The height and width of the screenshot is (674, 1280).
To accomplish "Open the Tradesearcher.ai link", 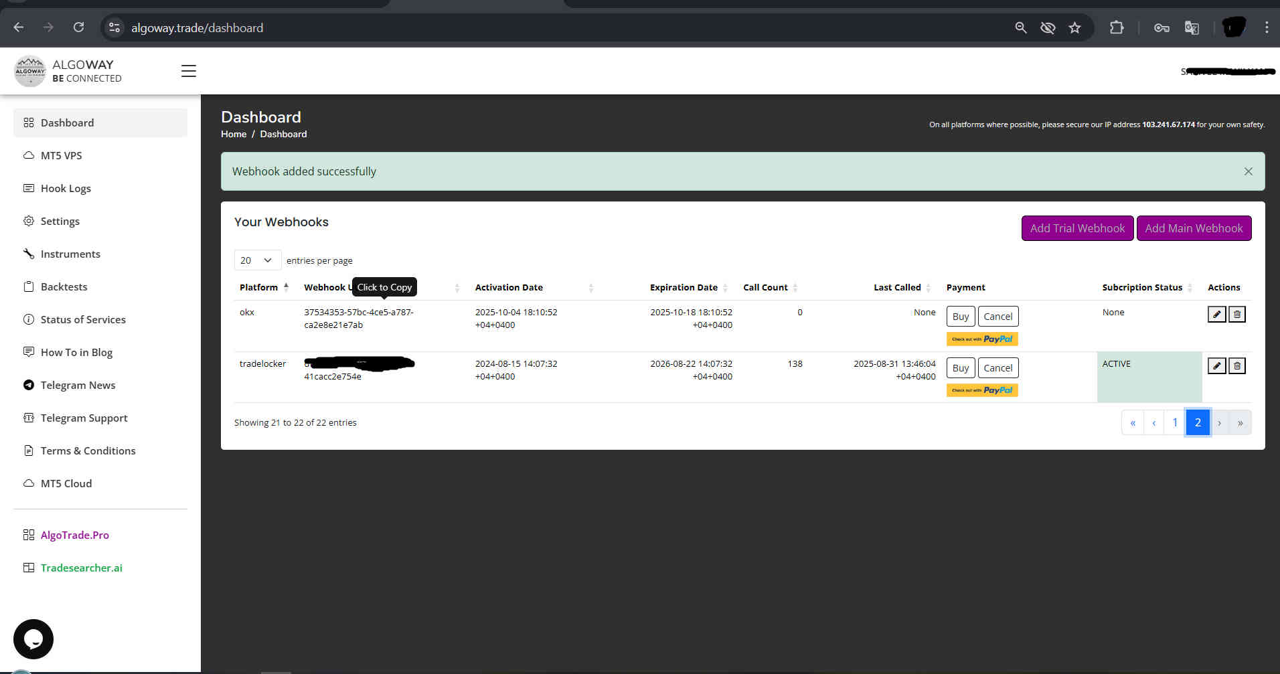I will tap(81, 568).
